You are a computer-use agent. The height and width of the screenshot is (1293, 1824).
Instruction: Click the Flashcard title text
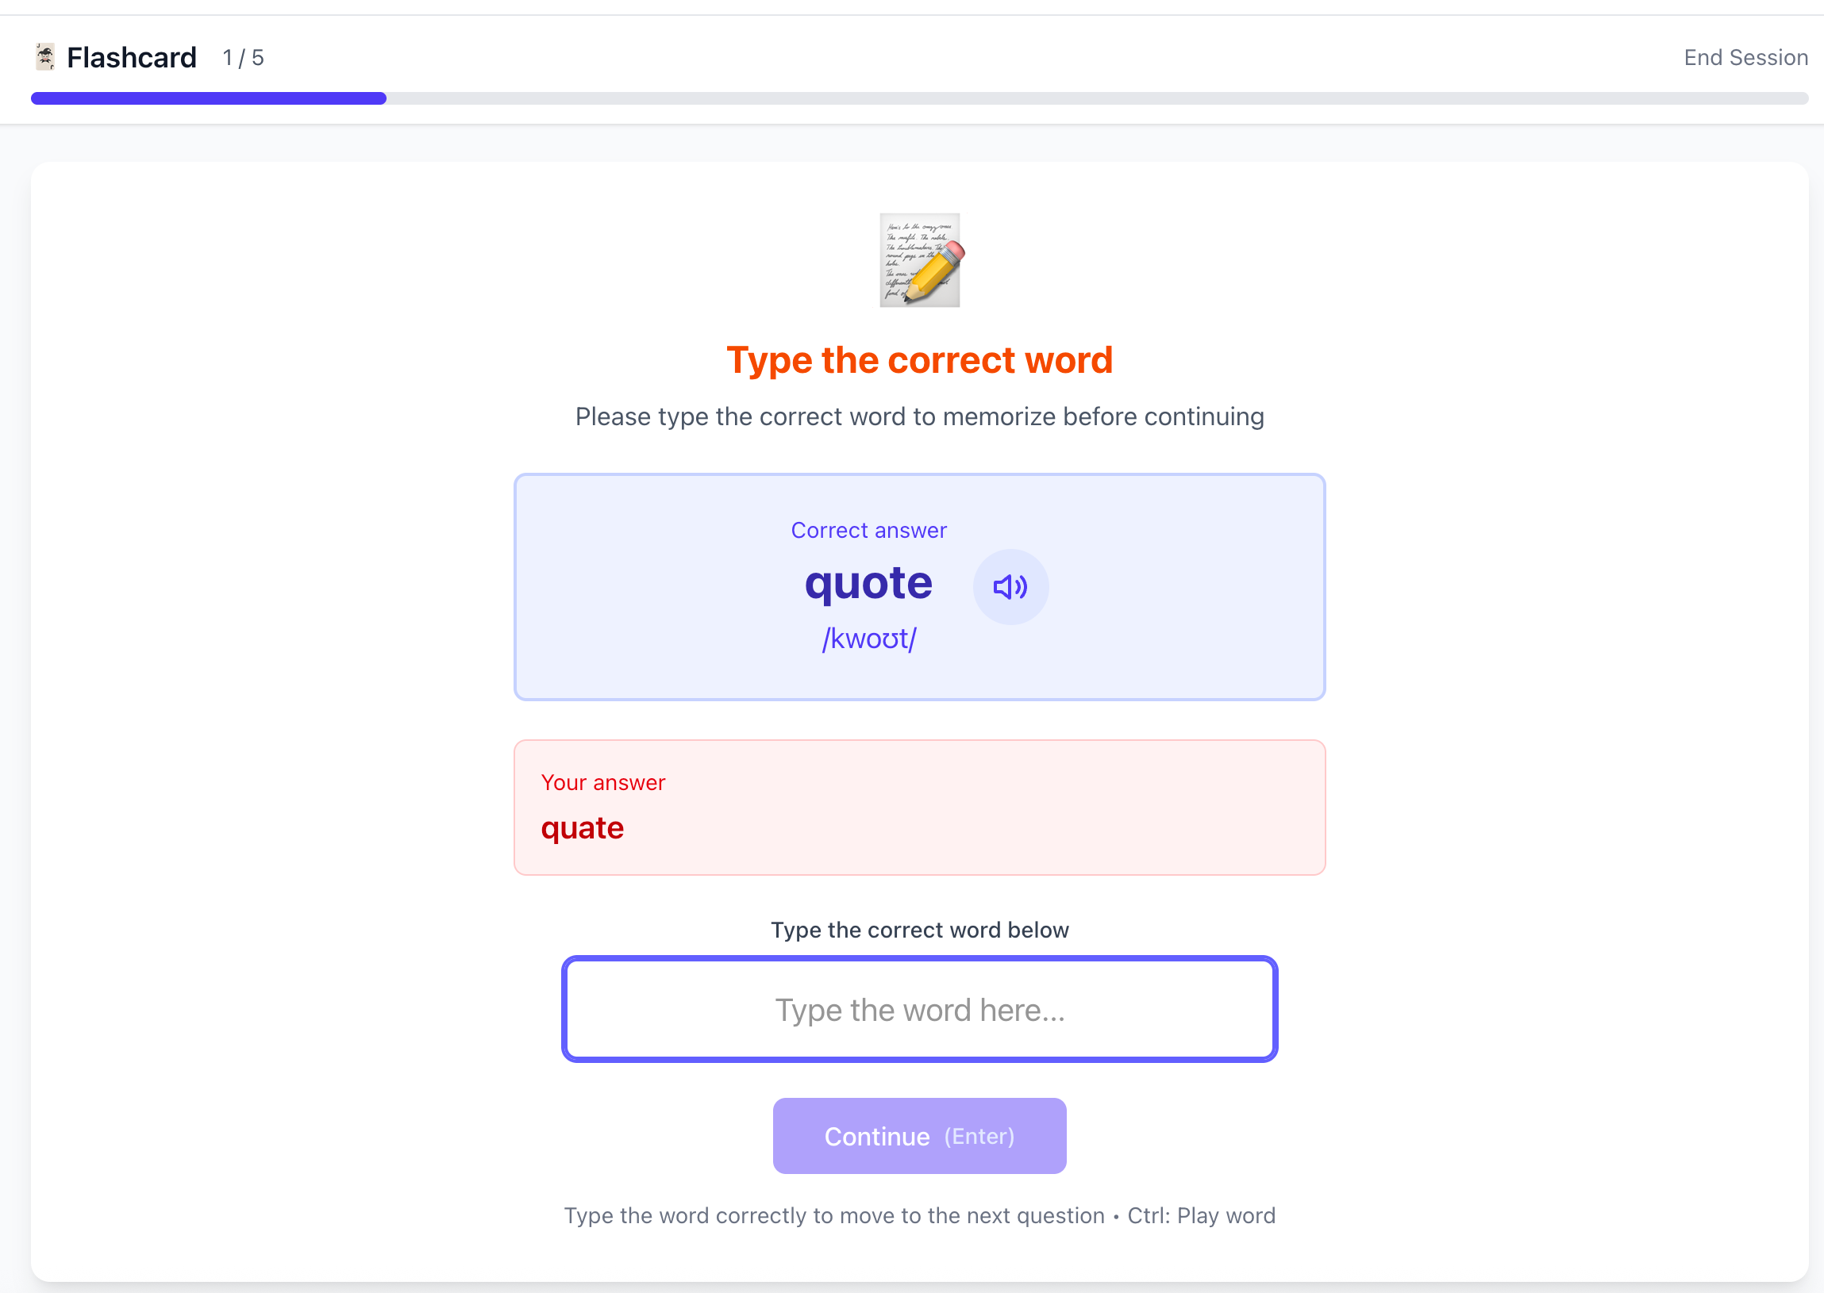point(132,57)
